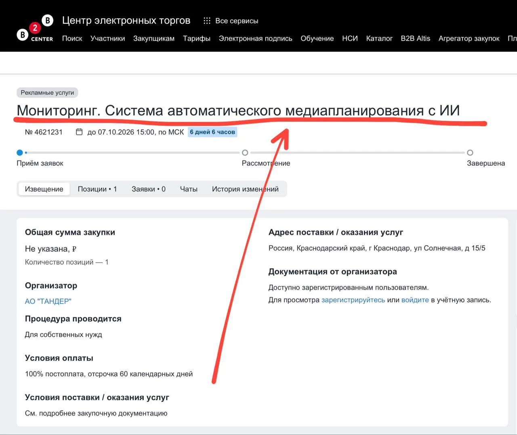Screen dimensions: 517x435
Task: Click the Рассмотрение stage marker
Action: (245, 152)
